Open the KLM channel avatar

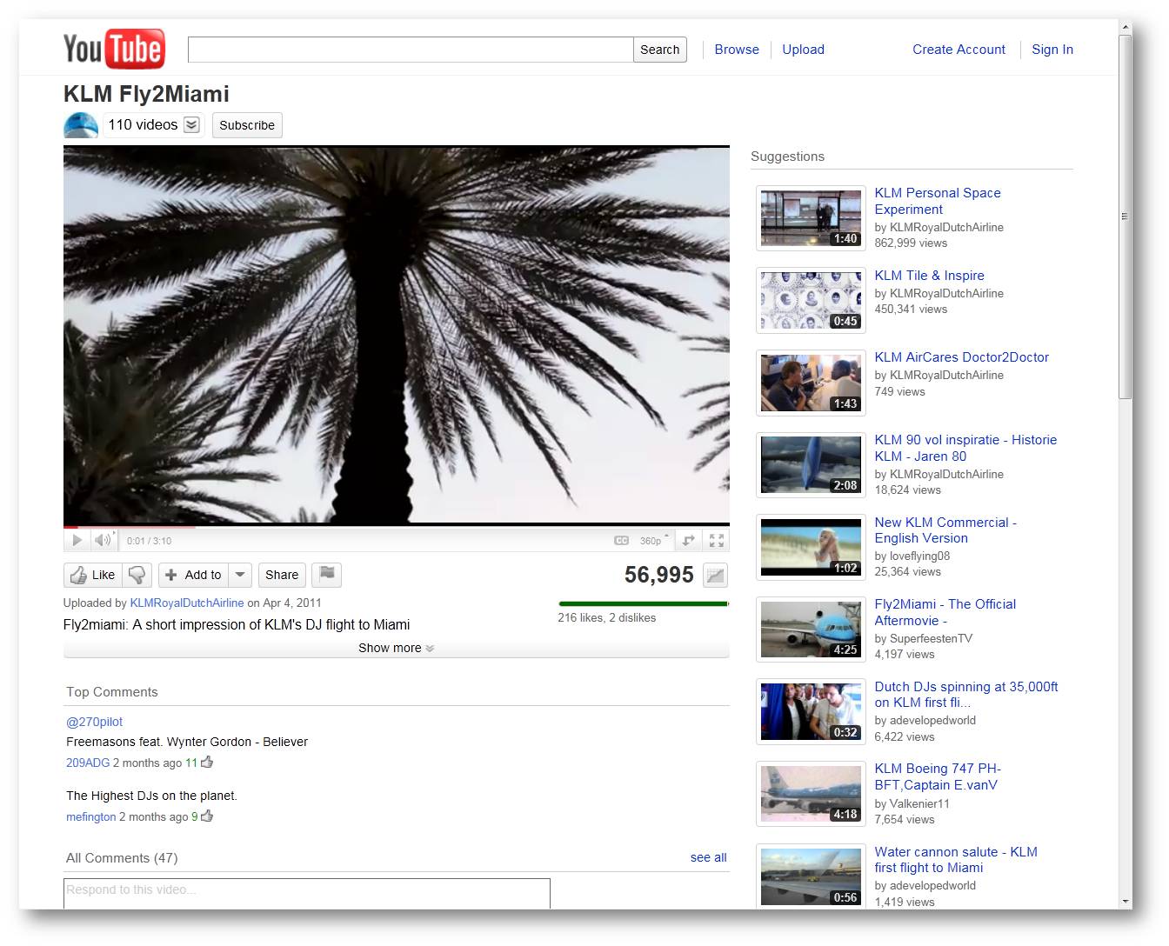tap(81, 125)
